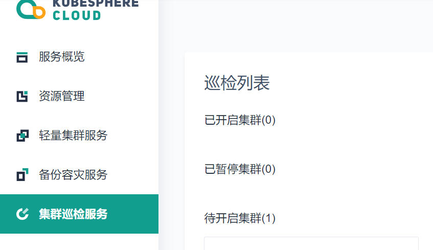
Task: Click the 服务概览 sidebar icon
Action: [x=22, y=57]
